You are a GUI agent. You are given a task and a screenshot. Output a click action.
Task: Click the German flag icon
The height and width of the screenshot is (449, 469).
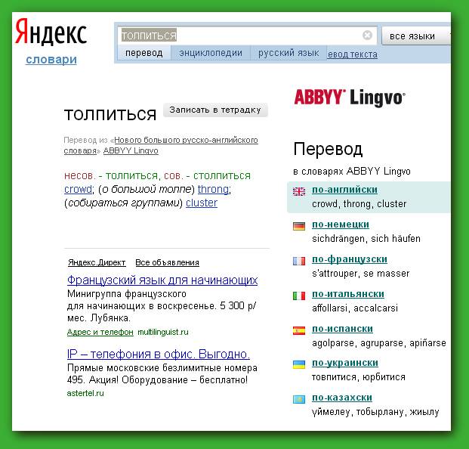[x=299, y=226]
